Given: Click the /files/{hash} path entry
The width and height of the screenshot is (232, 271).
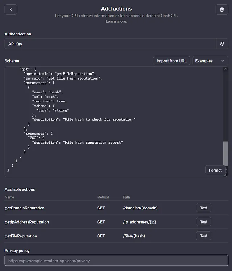Looking at the screenshot, I should [x=134, y=236].
